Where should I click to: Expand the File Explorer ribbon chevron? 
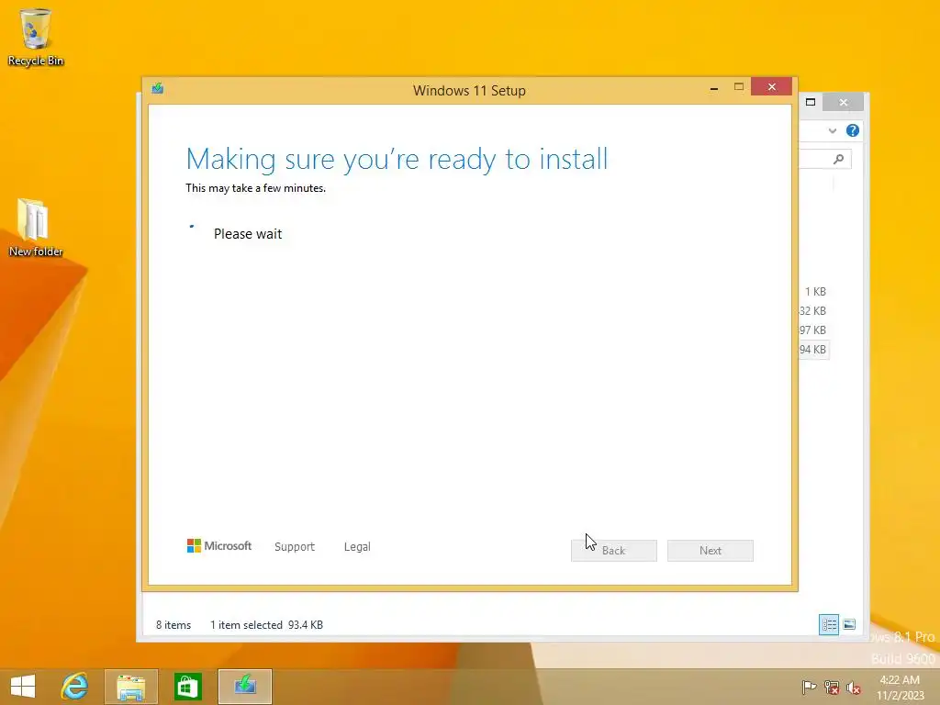832,130
